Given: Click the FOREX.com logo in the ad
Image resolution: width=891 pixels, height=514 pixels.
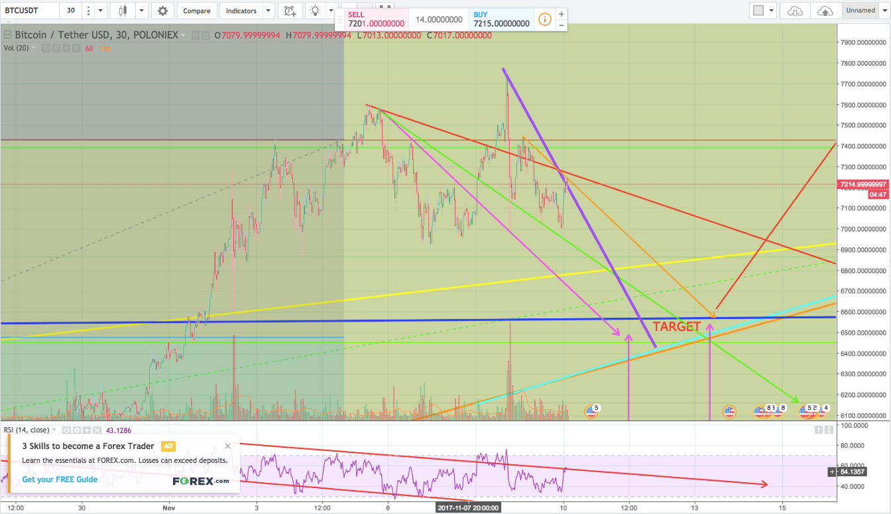Looking at the screenshot, I should point(201,481).
